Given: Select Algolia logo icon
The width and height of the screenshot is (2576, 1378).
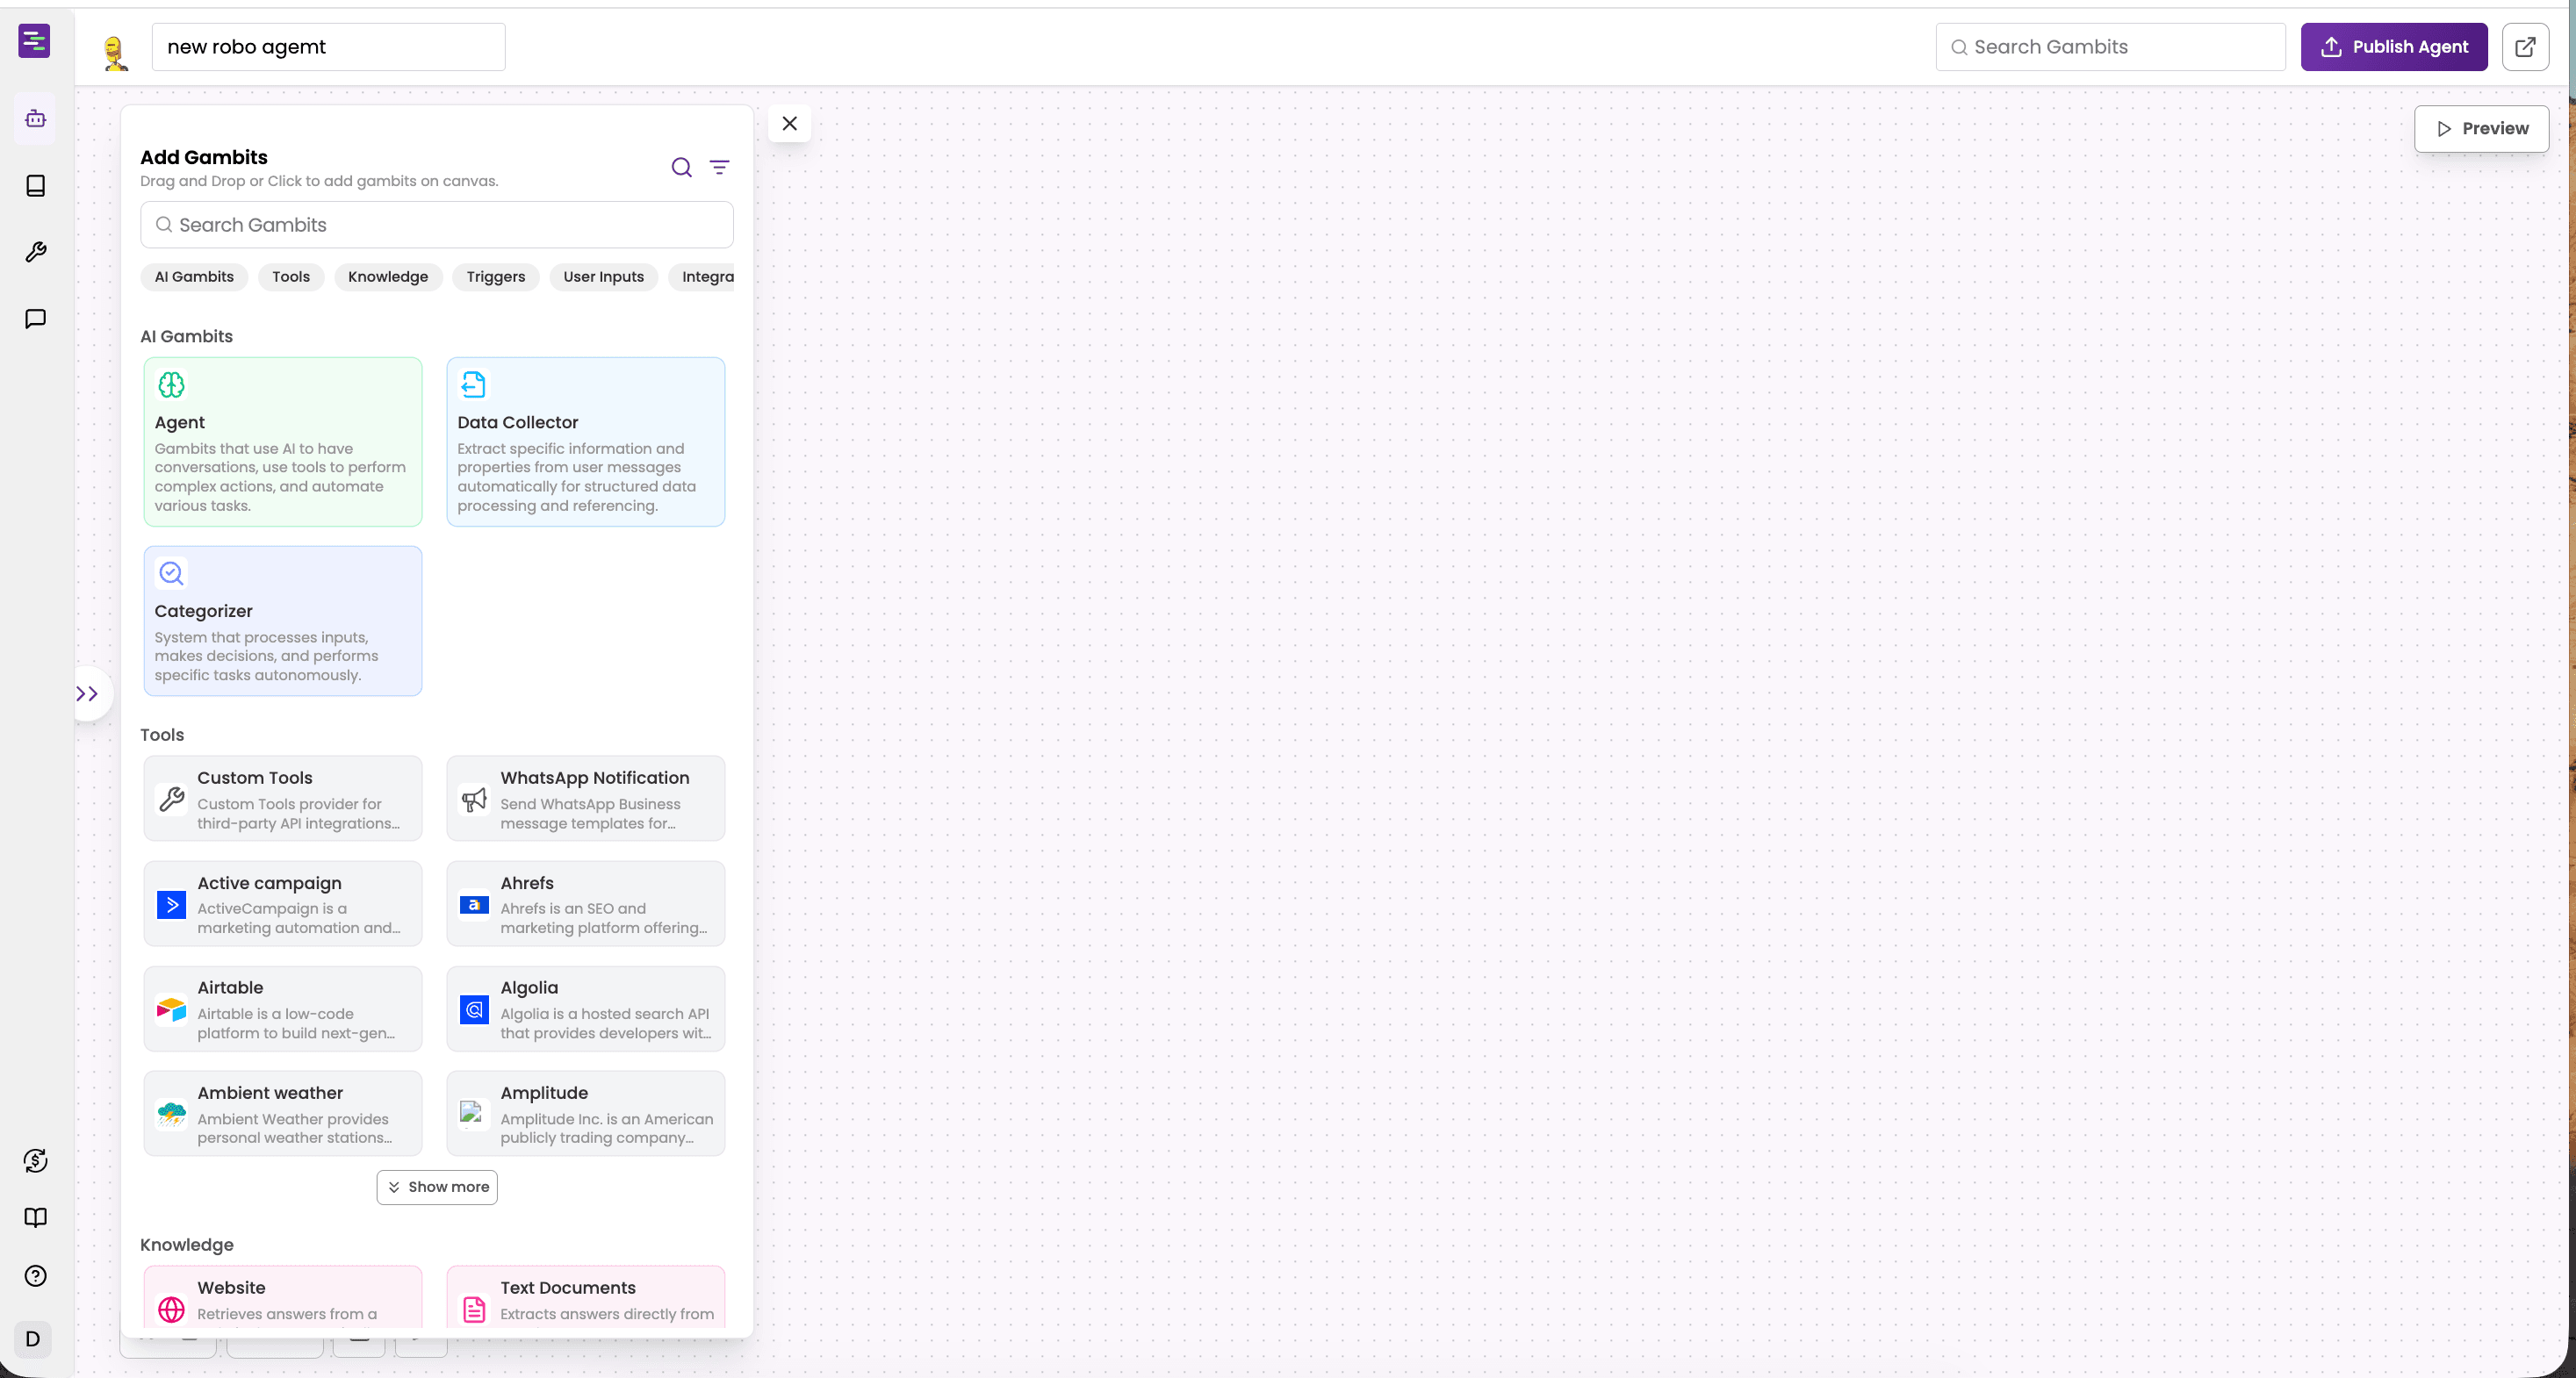Looking at the screenshot, I should (x=474, y=1010).
